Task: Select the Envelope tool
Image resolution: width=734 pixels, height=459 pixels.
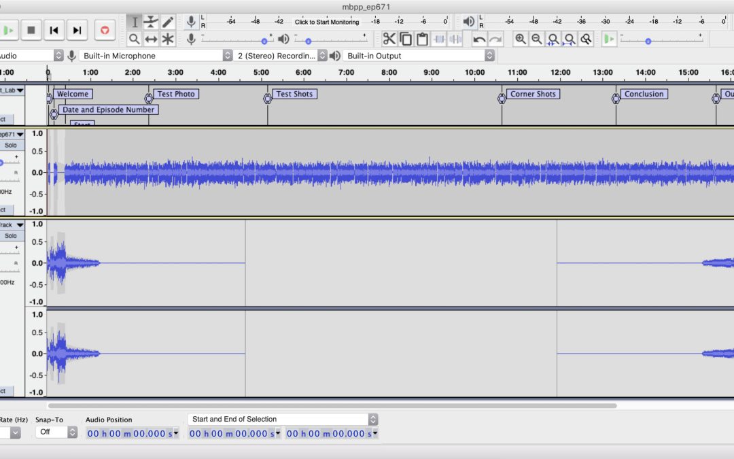Action: (x=151, y=22)
